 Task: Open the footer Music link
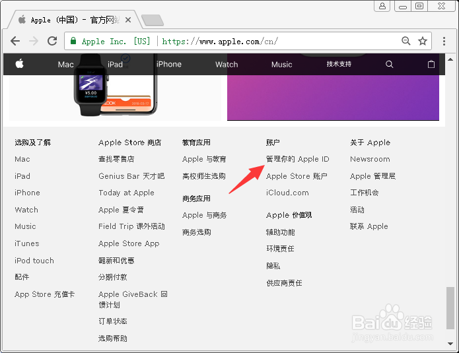point(25,226)
